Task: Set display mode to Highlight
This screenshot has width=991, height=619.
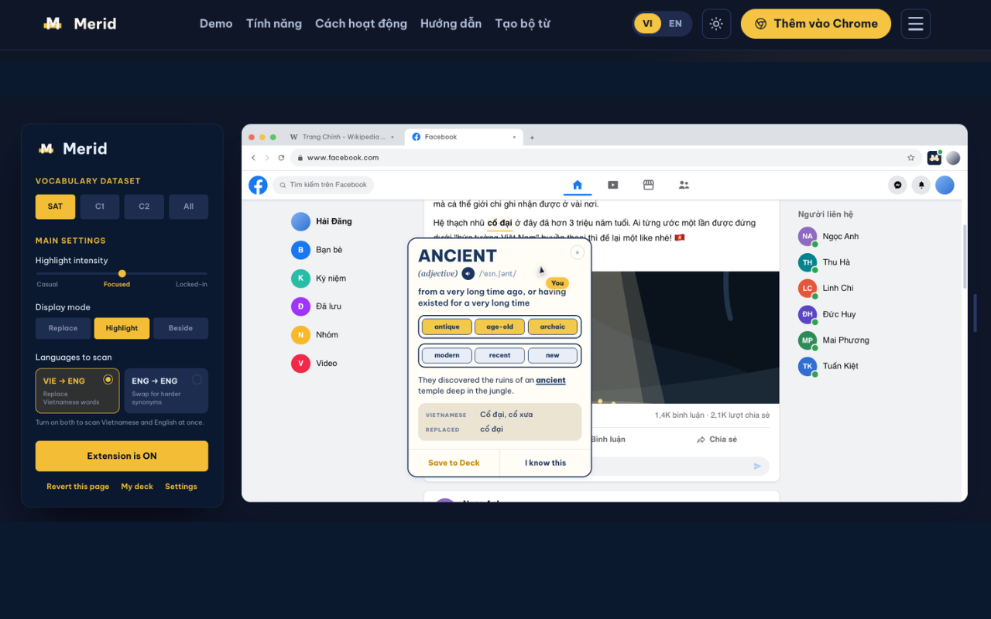Action: (x=122, y=328)
